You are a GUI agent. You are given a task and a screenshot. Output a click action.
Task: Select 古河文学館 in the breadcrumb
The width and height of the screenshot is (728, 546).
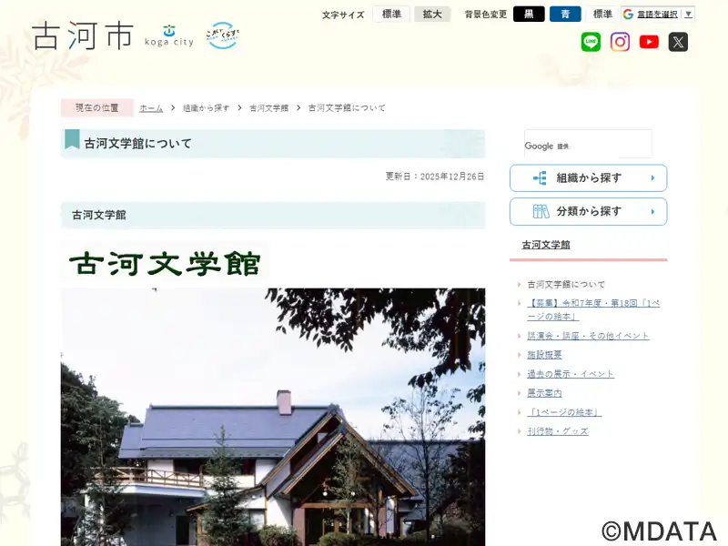pos(268,107)
